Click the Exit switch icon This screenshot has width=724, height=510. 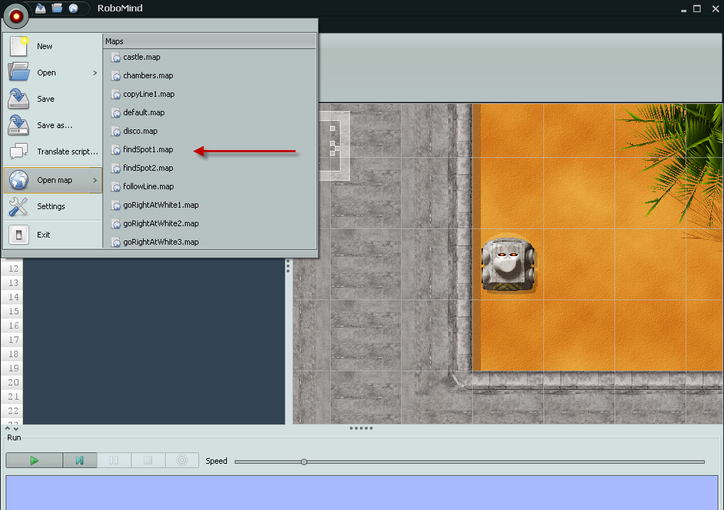click(18, 235)
